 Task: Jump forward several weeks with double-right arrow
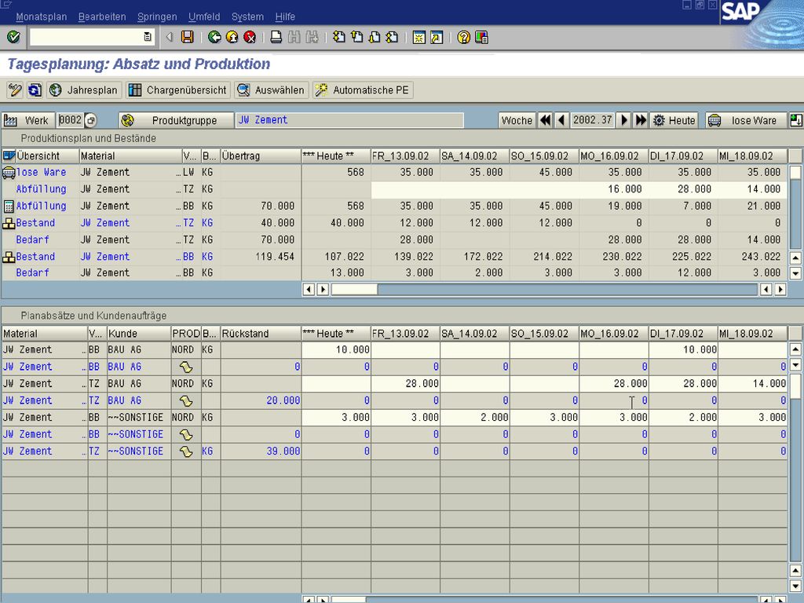pos(641,120)
